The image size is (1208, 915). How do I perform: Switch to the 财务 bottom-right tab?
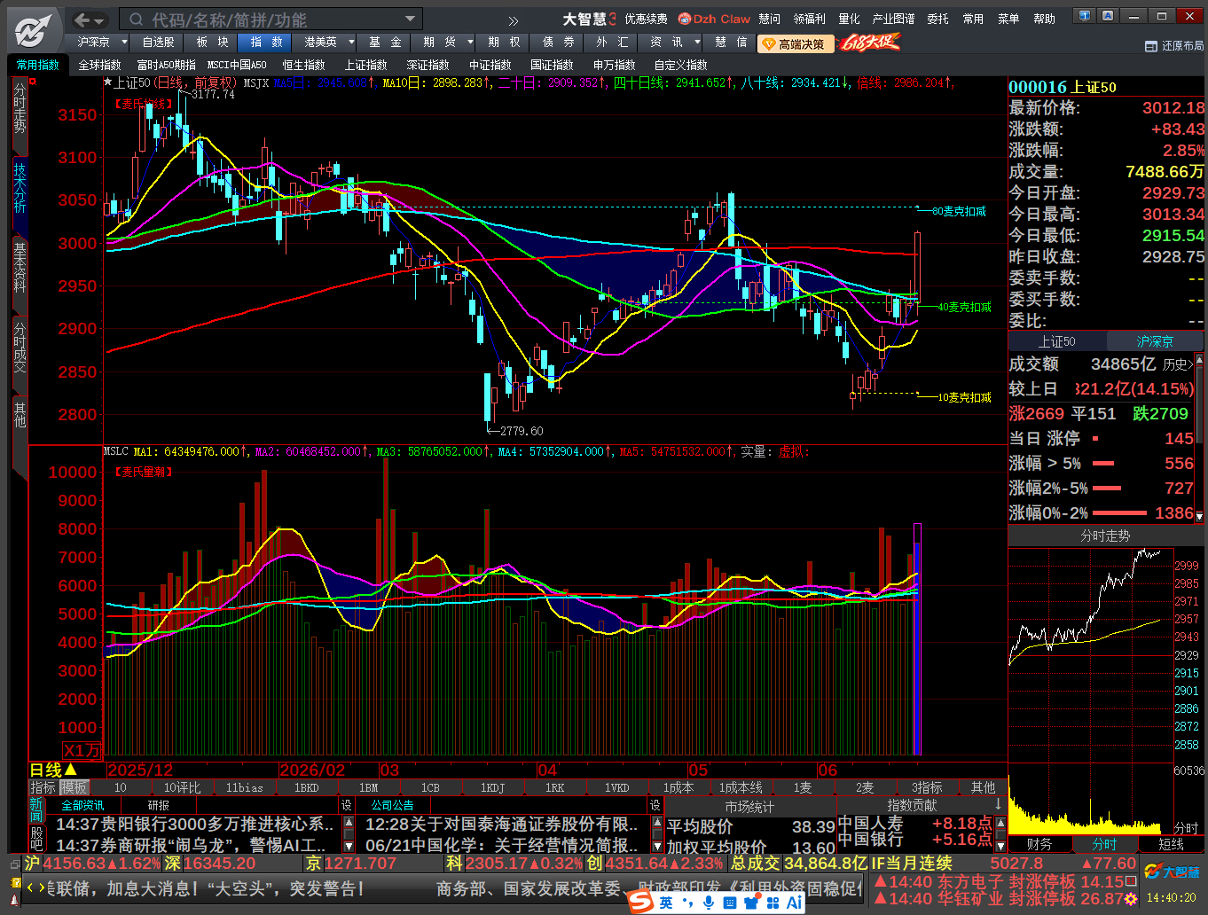pyautogui.click(x=1039, y=844)
